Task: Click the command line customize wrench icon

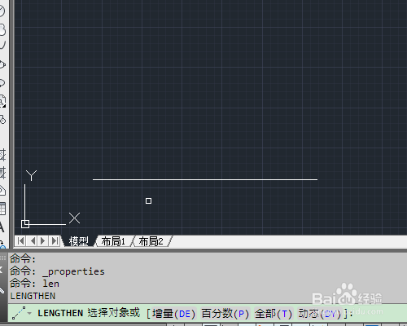Action: 2,291
